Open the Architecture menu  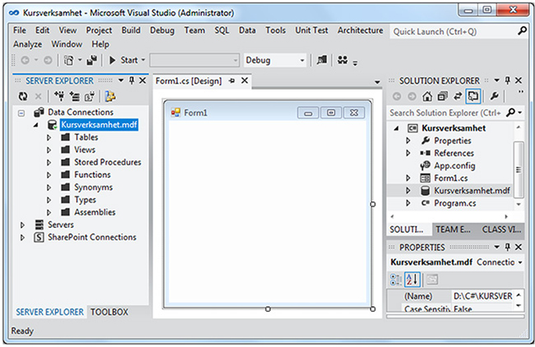pyautogui.click(x=360, y=30)
